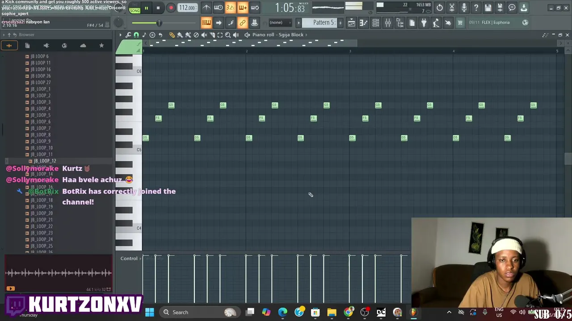Click the Playback scrub tool in piano roll
The width and height of the screenshot is (572, 321).
click(x=236, y=35)
